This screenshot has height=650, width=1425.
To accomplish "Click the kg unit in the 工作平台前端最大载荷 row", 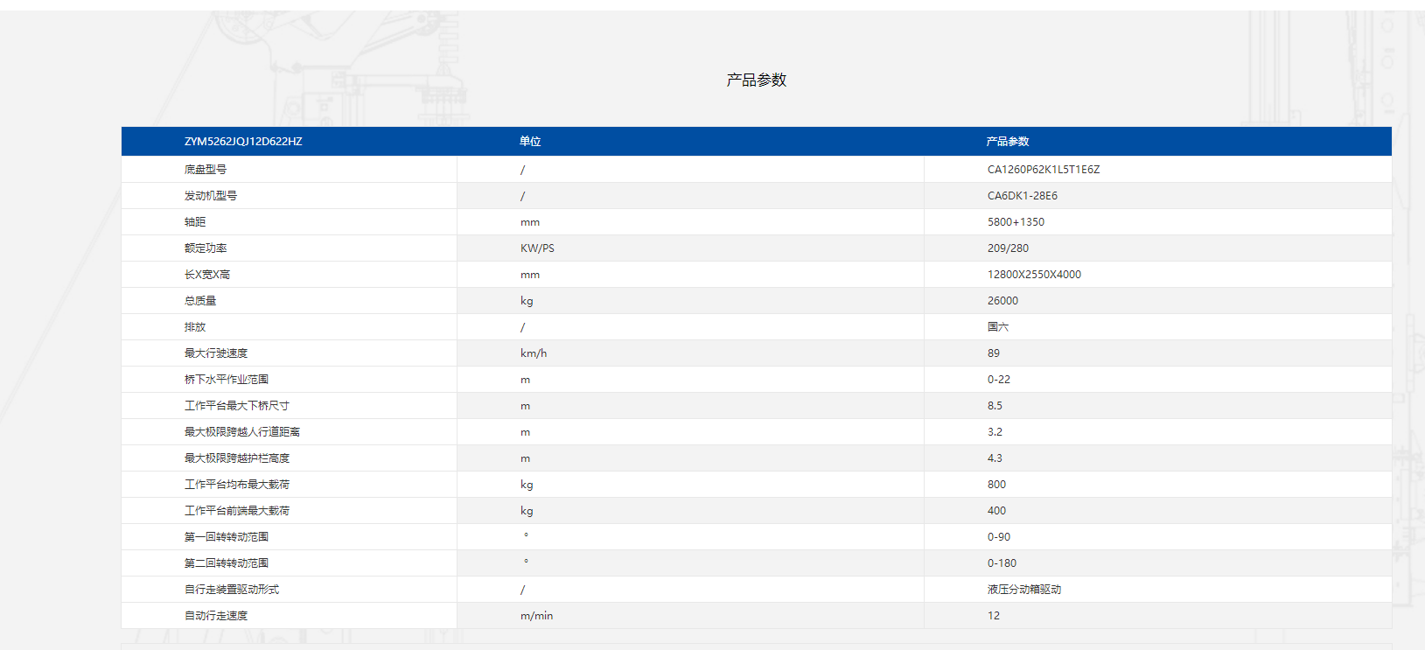I will point(527,511).
